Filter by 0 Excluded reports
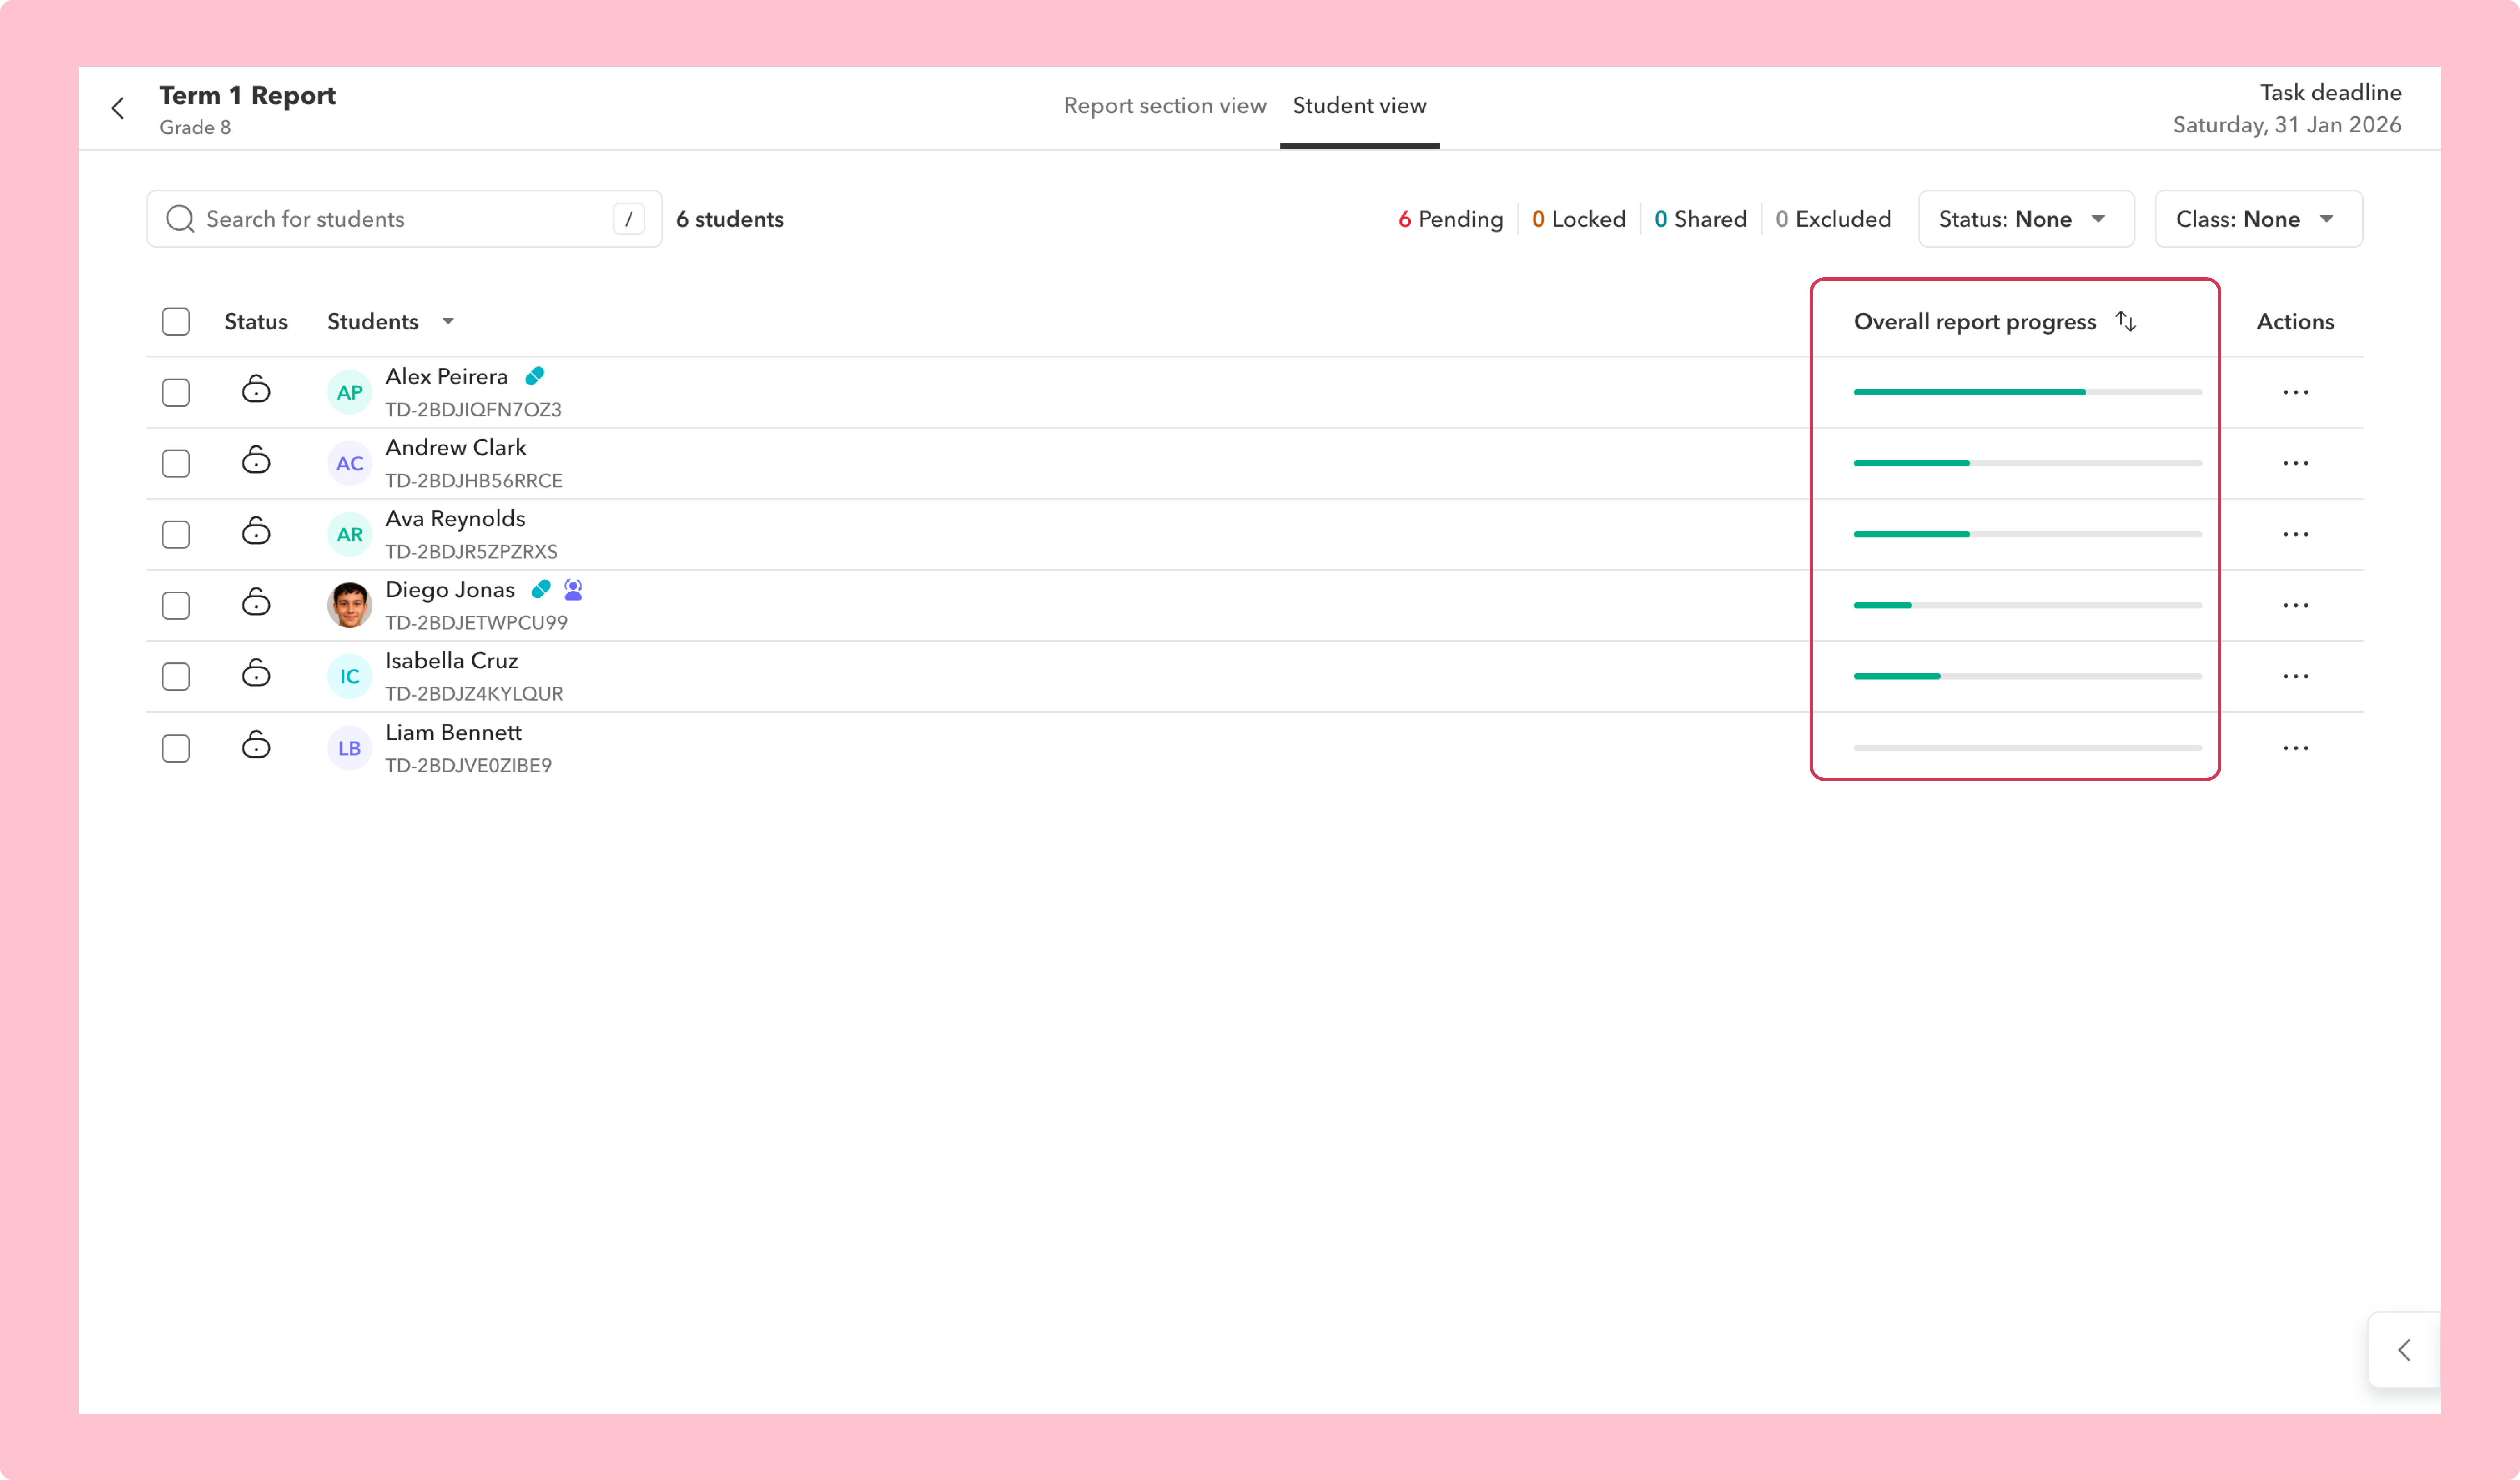This screenshot has width=2520, height=1480. (x=1833, y=219)
